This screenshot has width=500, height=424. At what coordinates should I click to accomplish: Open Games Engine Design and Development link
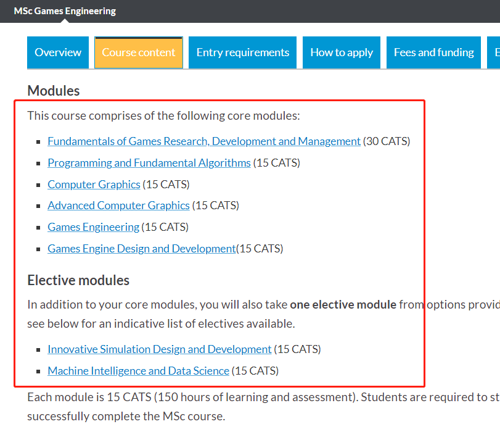click(x=142, y=249)
